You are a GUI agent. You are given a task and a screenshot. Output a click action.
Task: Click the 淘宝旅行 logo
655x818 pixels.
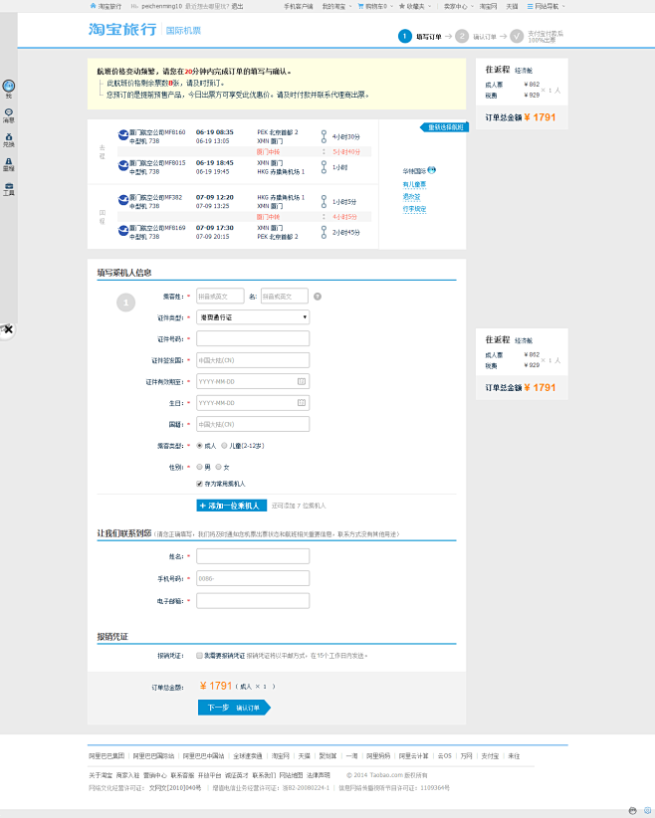[x=122, y=29]
